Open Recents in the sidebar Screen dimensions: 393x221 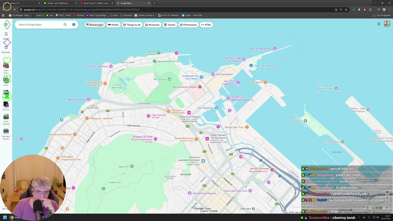(6, 48)
